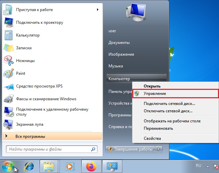The width and height of the screenshot is (219, 173).
Task: Open Программы по умолчанию link
Action: (120, 115)
